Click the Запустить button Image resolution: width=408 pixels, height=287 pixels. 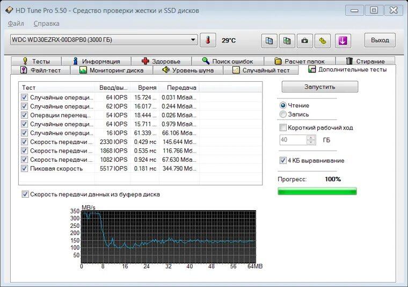320,87
